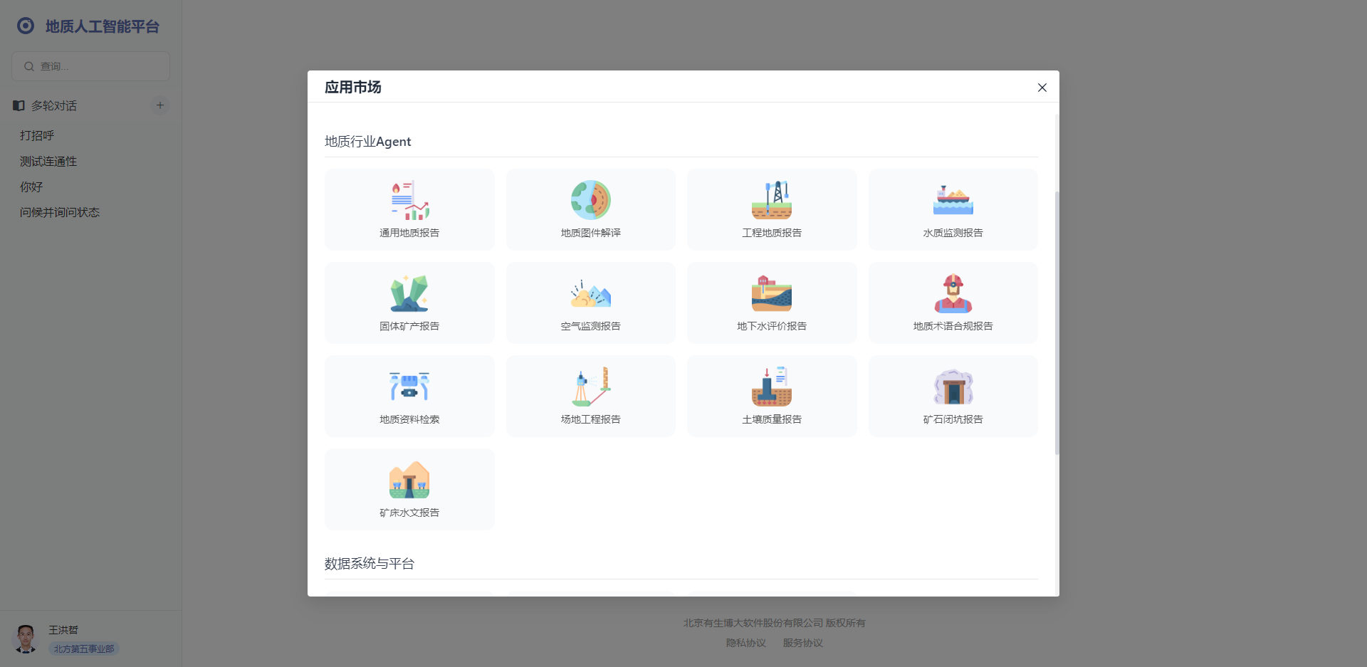The height and width of the screenshot is (667, 1367).
Task: Open the 地下水评价报告 icon
Action: coord(772,294)
